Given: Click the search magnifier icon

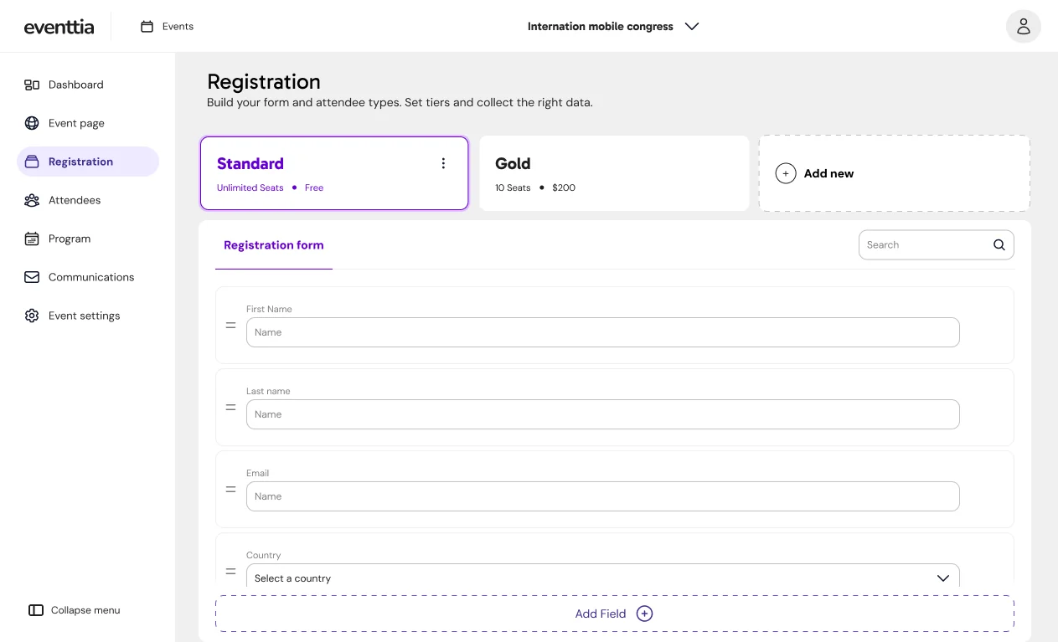Looking at the screenshot, I should coord(999,245).
